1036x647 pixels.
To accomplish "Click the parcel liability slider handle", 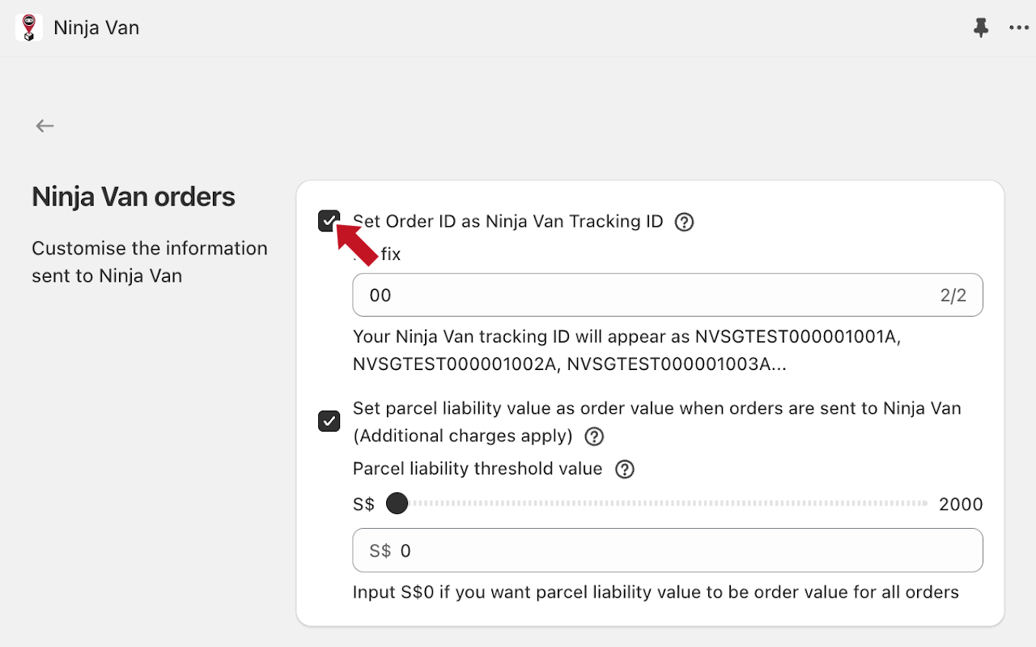I will click(397, 504).
